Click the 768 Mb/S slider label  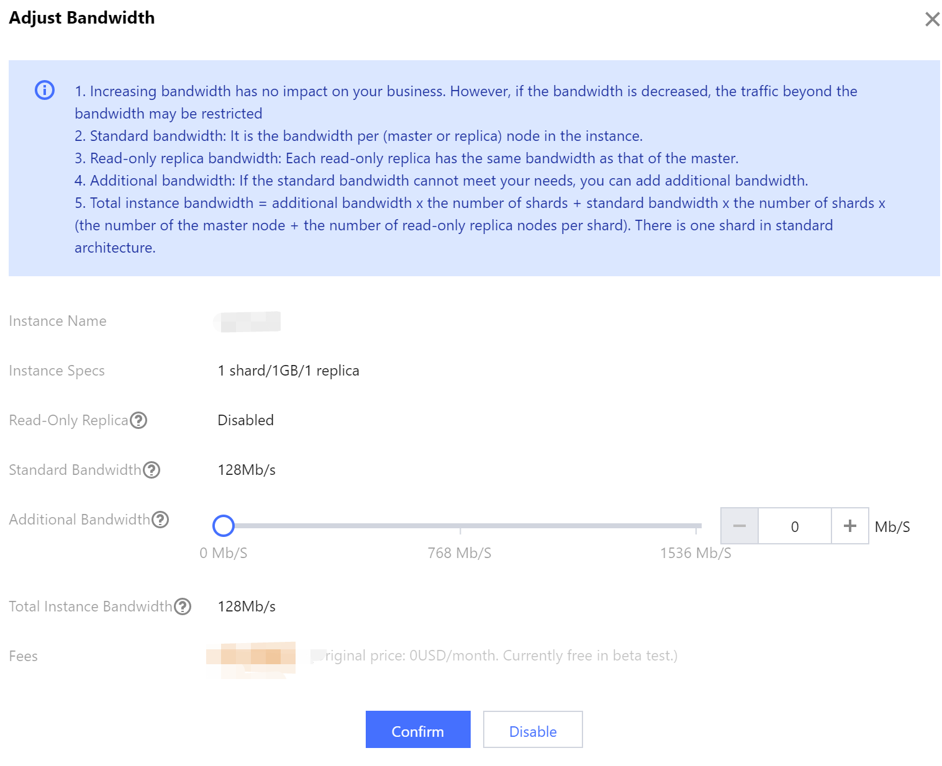point(460,553)
